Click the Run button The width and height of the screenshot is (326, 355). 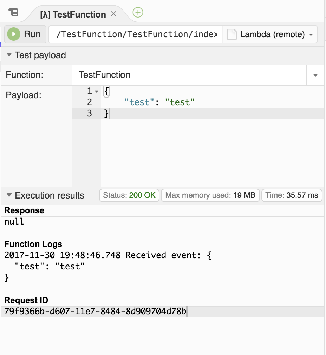tap(25, 34)
